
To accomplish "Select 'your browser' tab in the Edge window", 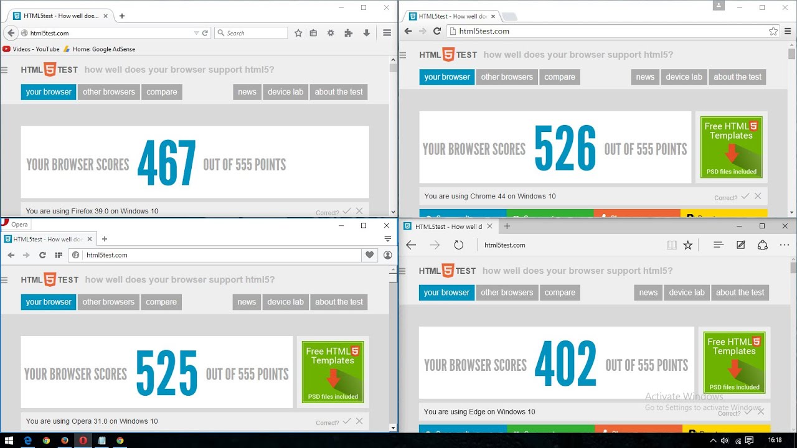I will pos(446,292).
